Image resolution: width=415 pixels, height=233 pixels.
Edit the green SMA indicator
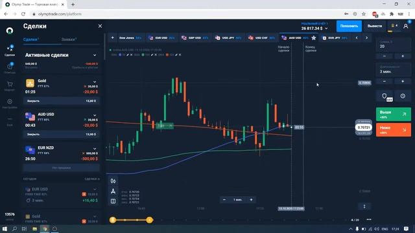pos(152,54)
